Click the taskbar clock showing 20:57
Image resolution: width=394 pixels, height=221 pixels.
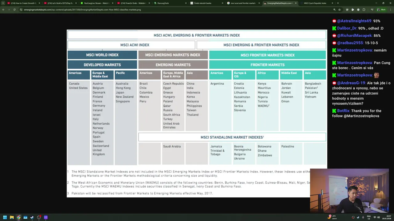(386, 217)
